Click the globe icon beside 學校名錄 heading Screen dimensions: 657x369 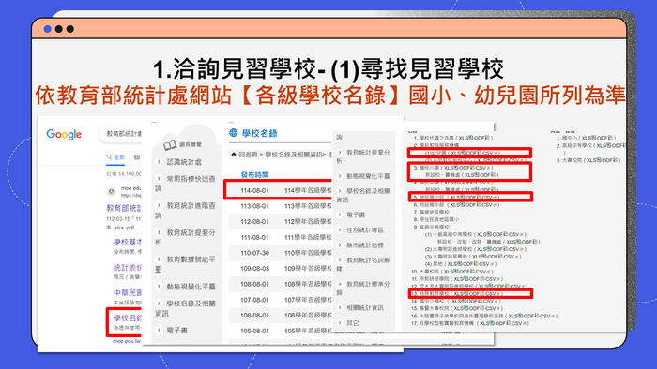pos(234,133)
